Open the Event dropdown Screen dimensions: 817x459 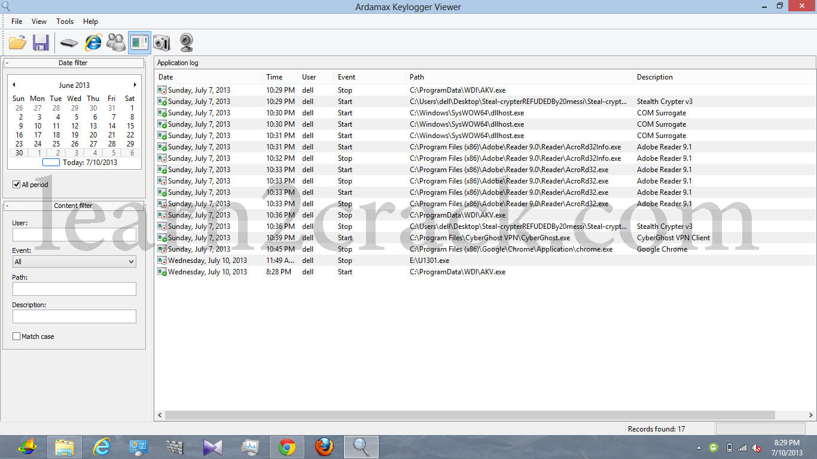tap(74, 262)
